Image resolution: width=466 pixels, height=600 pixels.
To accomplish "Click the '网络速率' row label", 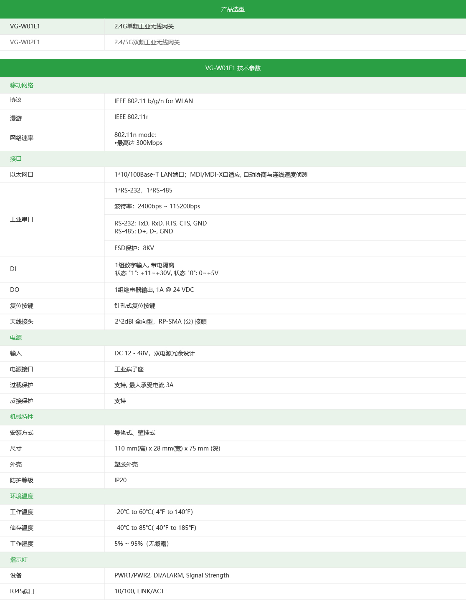I will (22, 138).
